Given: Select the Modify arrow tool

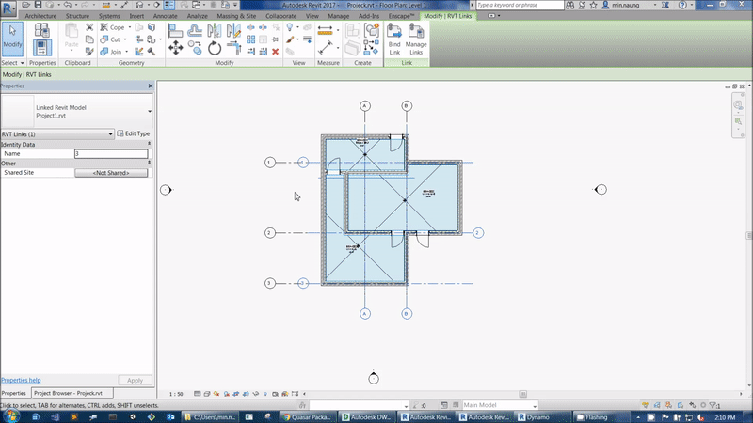Looking at the screenshot, I should 13,36.
